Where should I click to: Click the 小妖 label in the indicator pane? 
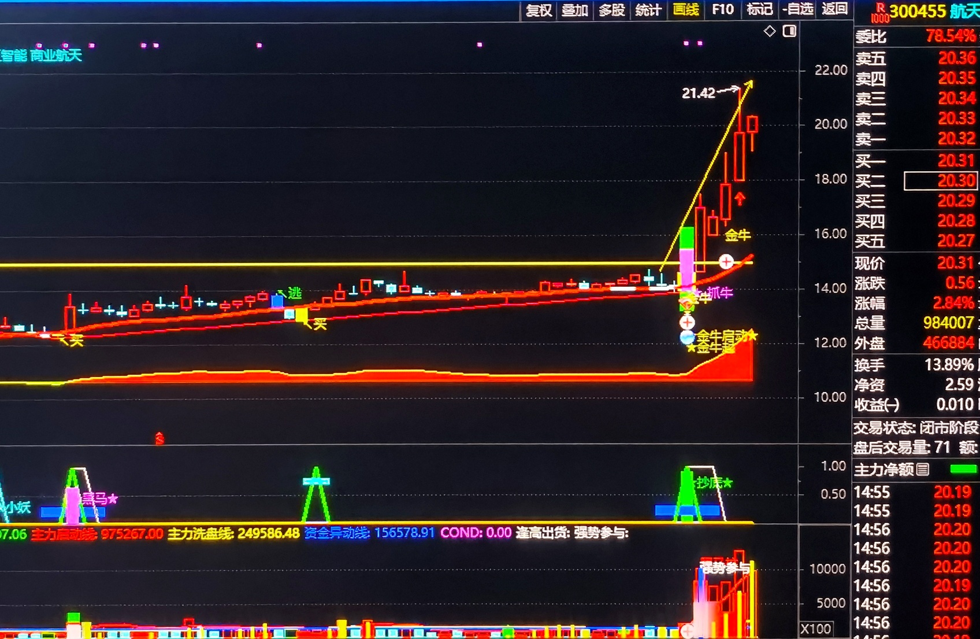18,508
